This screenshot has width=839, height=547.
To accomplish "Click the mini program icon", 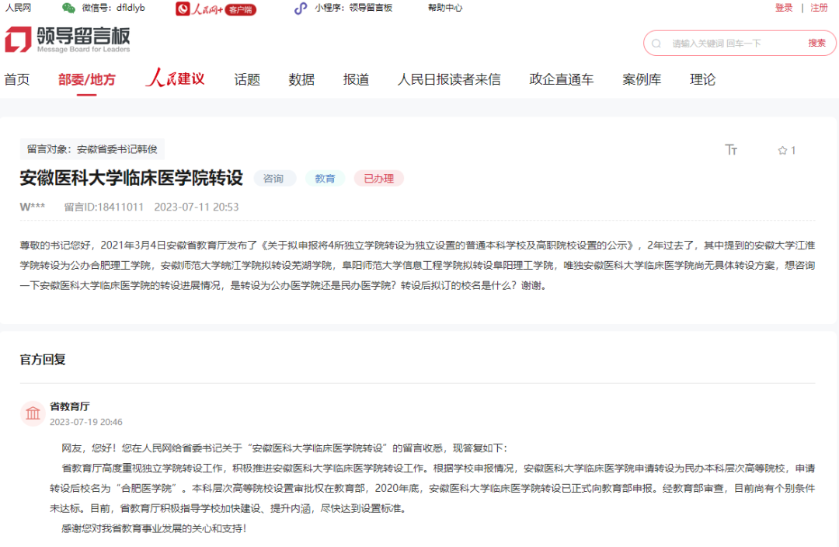I will (x=301, y=9).
